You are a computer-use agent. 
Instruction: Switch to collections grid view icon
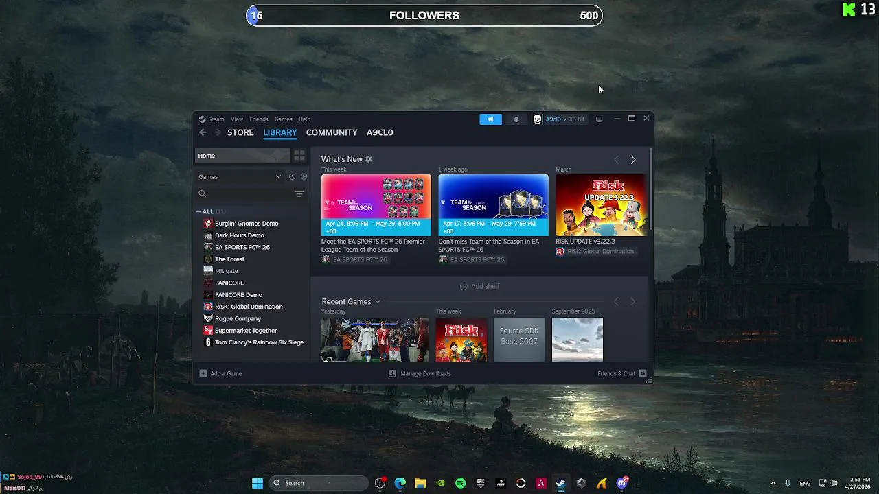(x=299, y=156)
